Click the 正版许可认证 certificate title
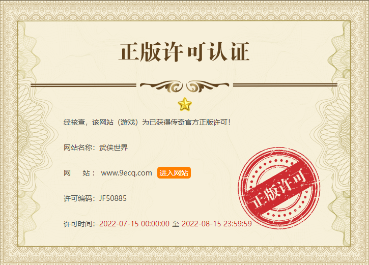This screenshot has width=369, height=265. pyautogui.click(x=184, y=52)
